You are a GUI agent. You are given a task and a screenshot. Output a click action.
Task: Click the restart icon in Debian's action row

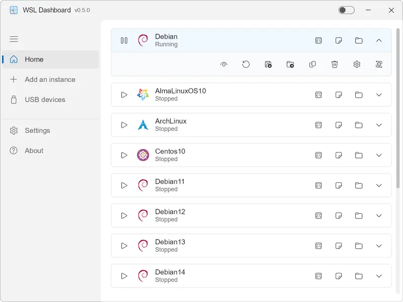(x=246, y=64)
